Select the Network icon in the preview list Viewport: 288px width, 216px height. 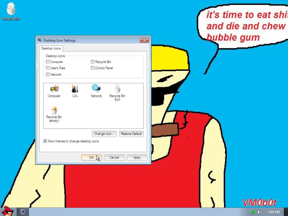96,91
